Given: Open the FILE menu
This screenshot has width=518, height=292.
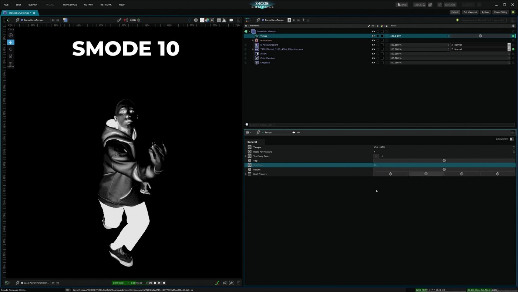Looking at the screenshot, I should point(6,4).
